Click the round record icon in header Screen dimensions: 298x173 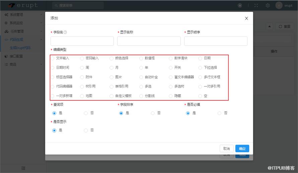(x=240, y=5)
